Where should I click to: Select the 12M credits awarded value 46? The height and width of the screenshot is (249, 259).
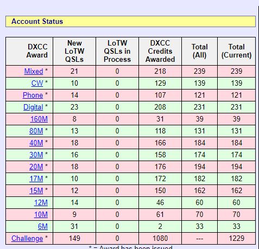click(x=160, y=202)
